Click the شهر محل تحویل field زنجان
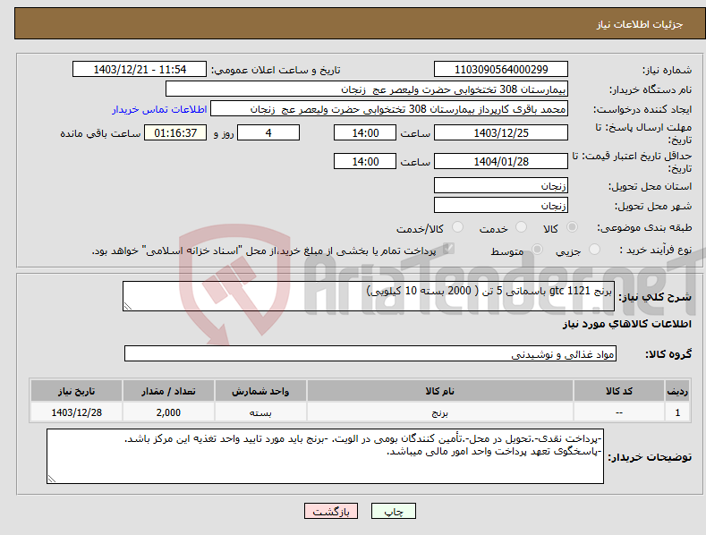Screen dimensions: 706x535 click(x=501, y=206)
